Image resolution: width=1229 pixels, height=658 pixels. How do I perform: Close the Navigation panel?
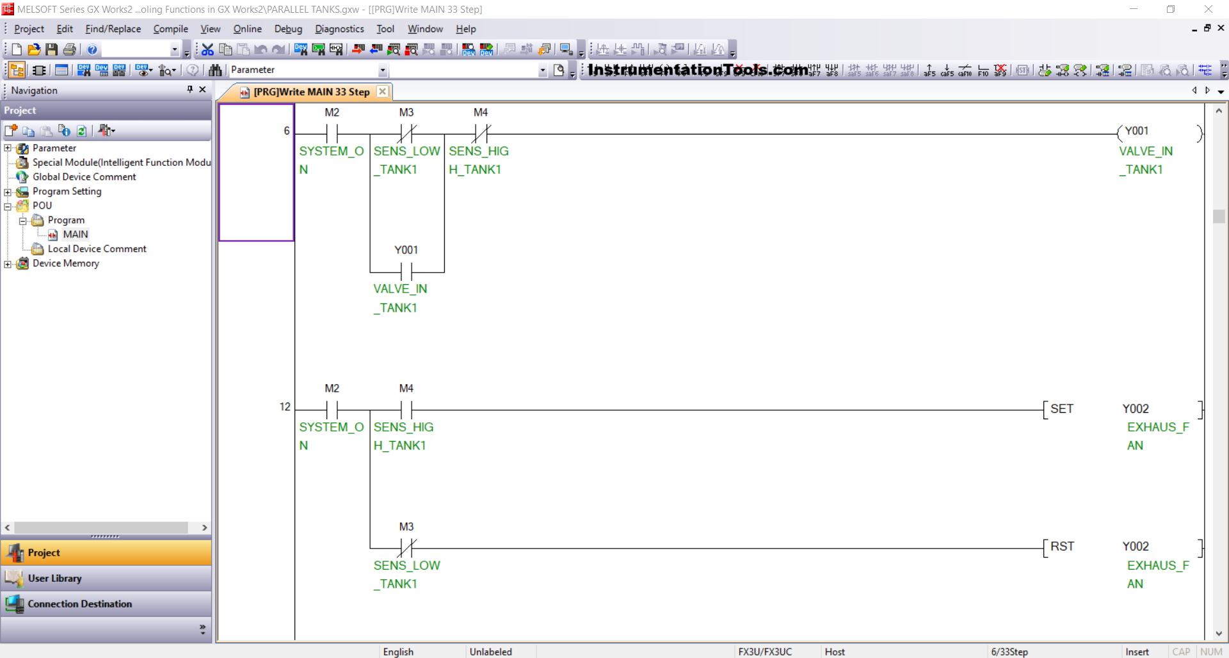[202, 90]
